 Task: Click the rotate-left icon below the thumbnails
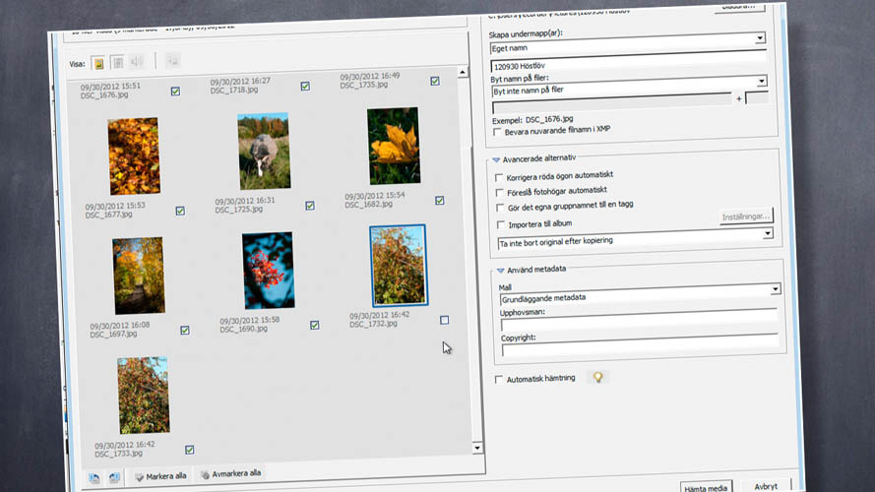click(x=94, y=478)
